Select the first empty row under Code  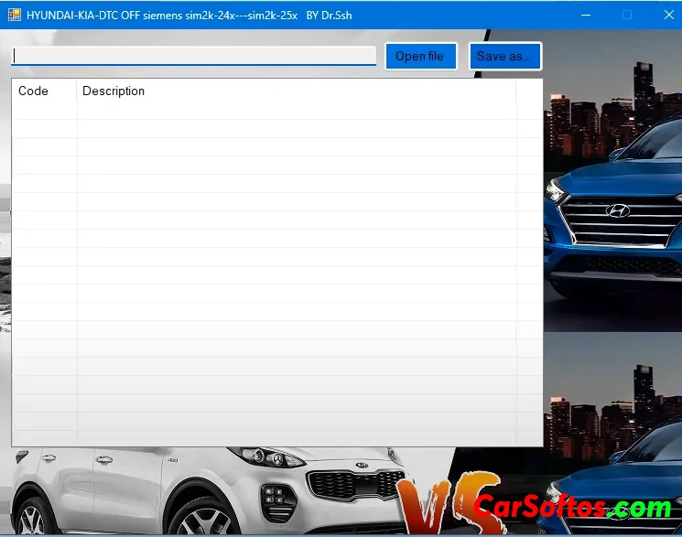(x=44, y=111)
